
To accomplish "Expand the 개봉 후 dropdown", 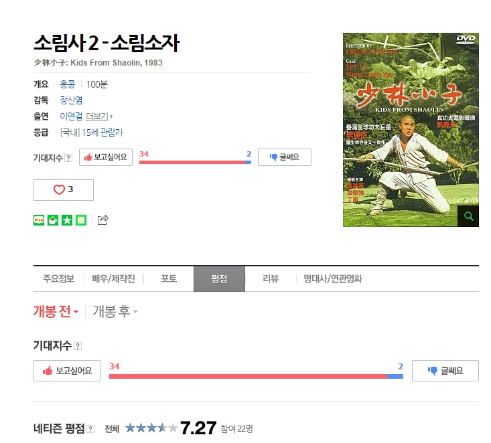I will (x=115, y=312).
